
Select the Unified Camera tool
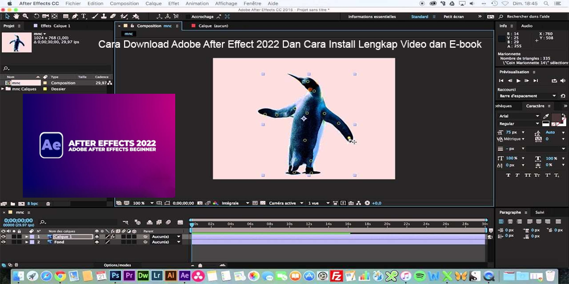coord(46,16)
